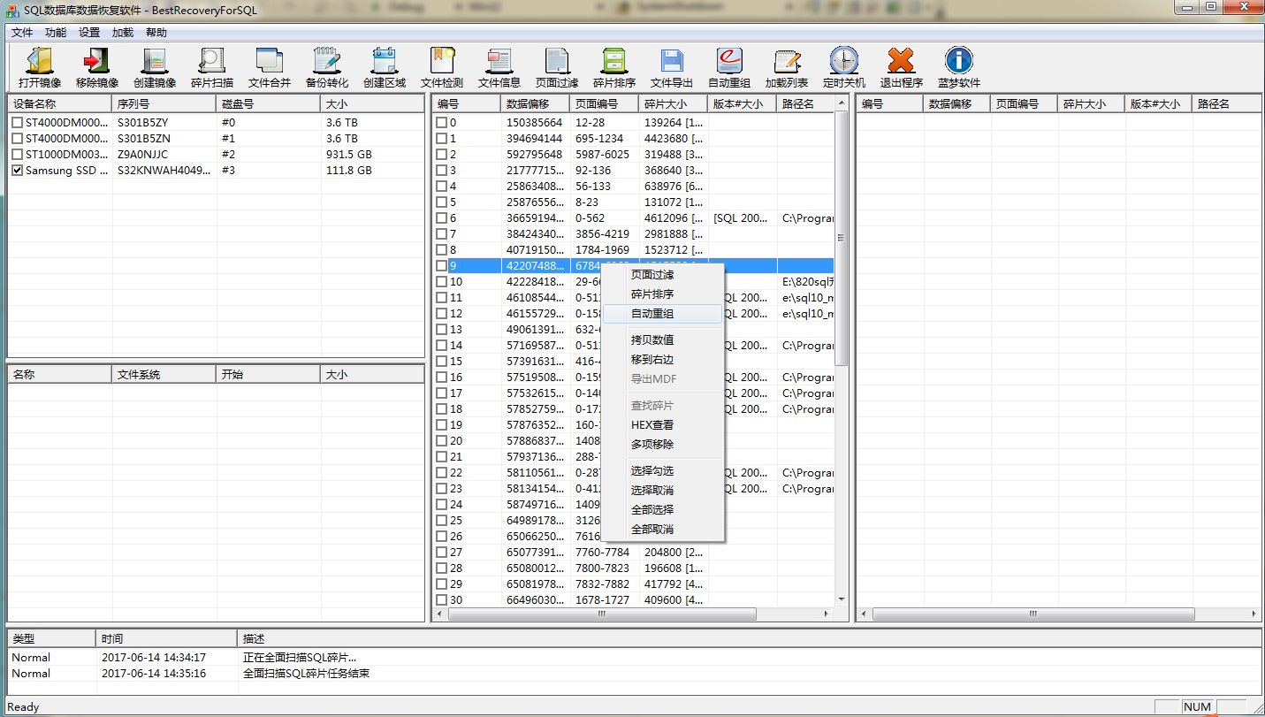
Task: Choose 拷贝数值 in the context menu
Action: pos(663,340)
